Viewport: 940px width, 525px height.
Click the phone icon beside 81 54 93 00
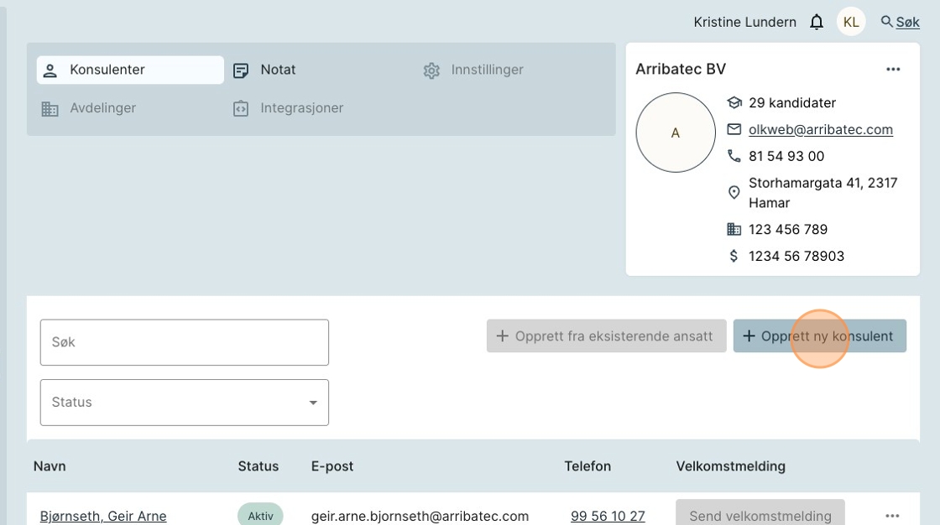[734, 156]
